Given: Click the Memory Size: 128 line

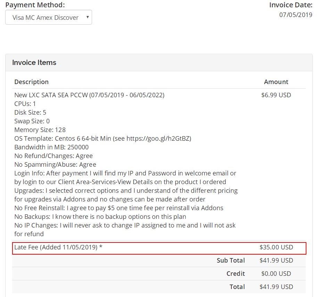Looking at the screenshot, I should 40,130.
